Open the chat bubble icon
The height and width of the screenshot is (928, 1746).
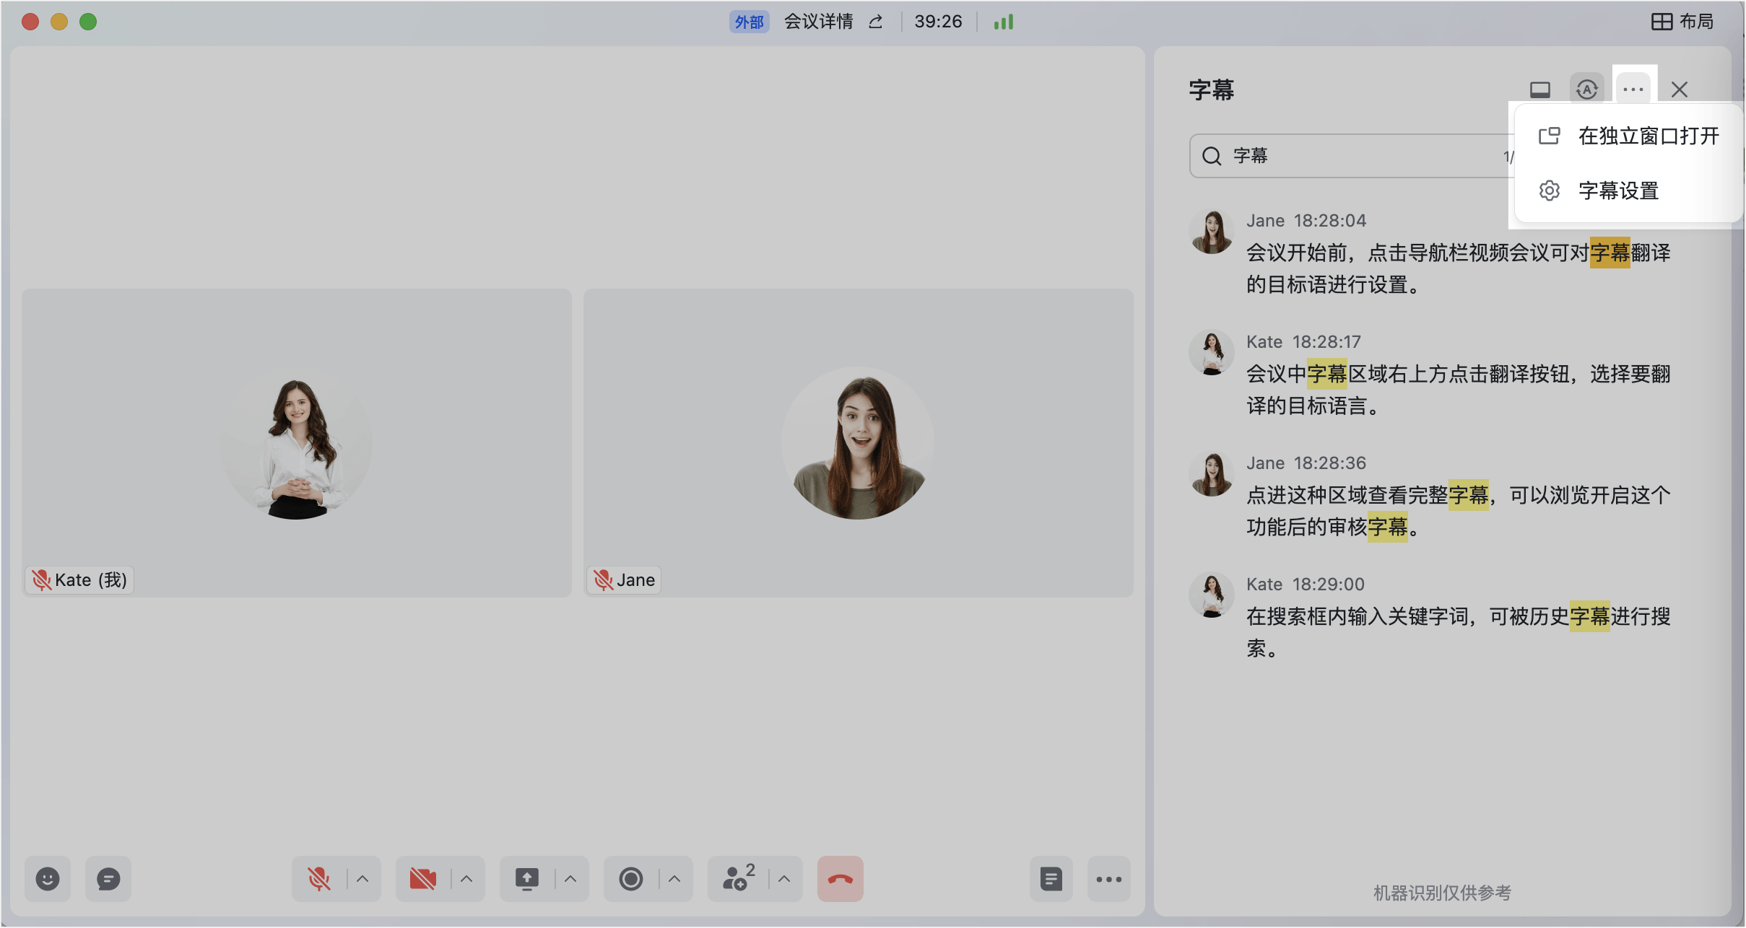(108, 879)
